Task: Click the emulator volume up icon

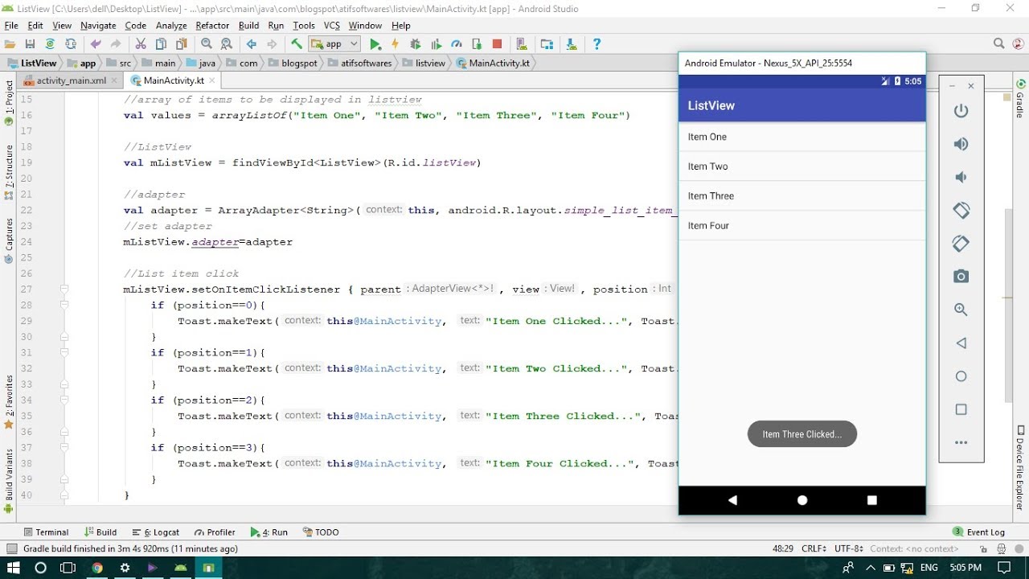Action: coord(961,144)
